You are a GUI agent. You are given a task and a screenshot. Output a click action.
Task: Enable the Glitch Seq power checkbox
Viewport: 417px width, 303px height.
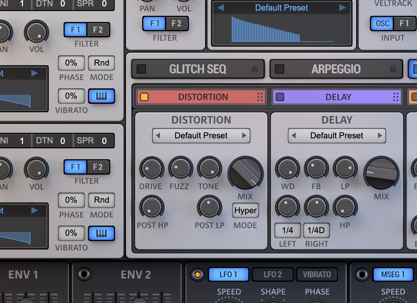tap(141, 69)
